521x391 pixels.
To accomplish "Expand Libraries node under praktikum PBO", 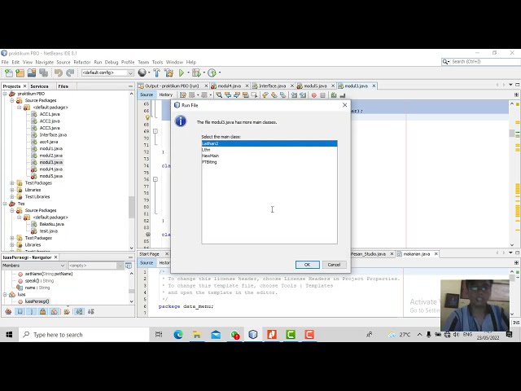I will pos(12,190).
